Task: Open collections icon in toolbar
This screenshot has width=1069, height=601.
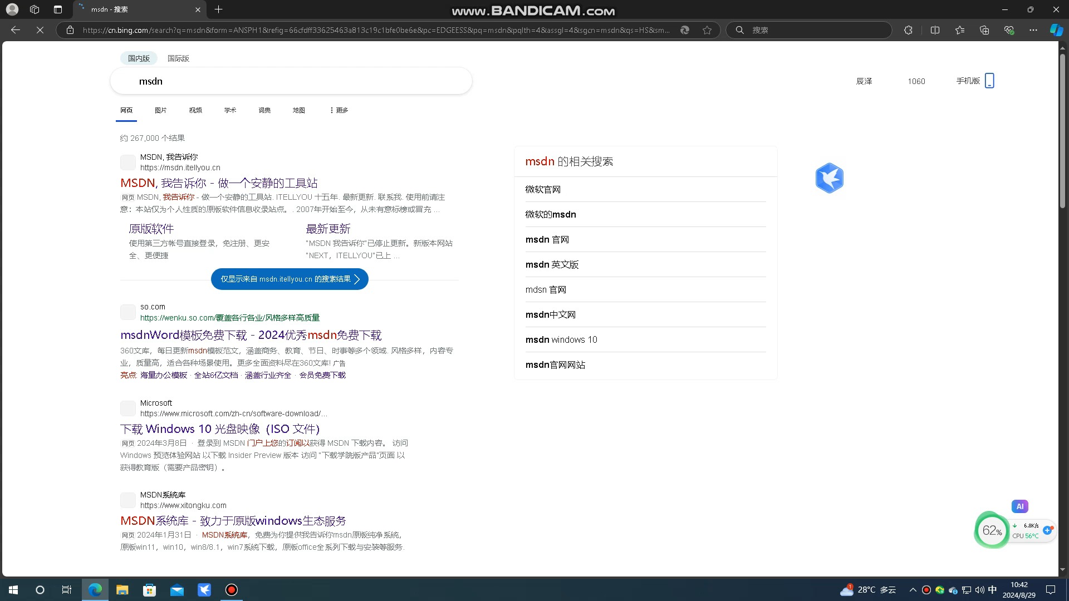Action: click(x=984, y=30)
